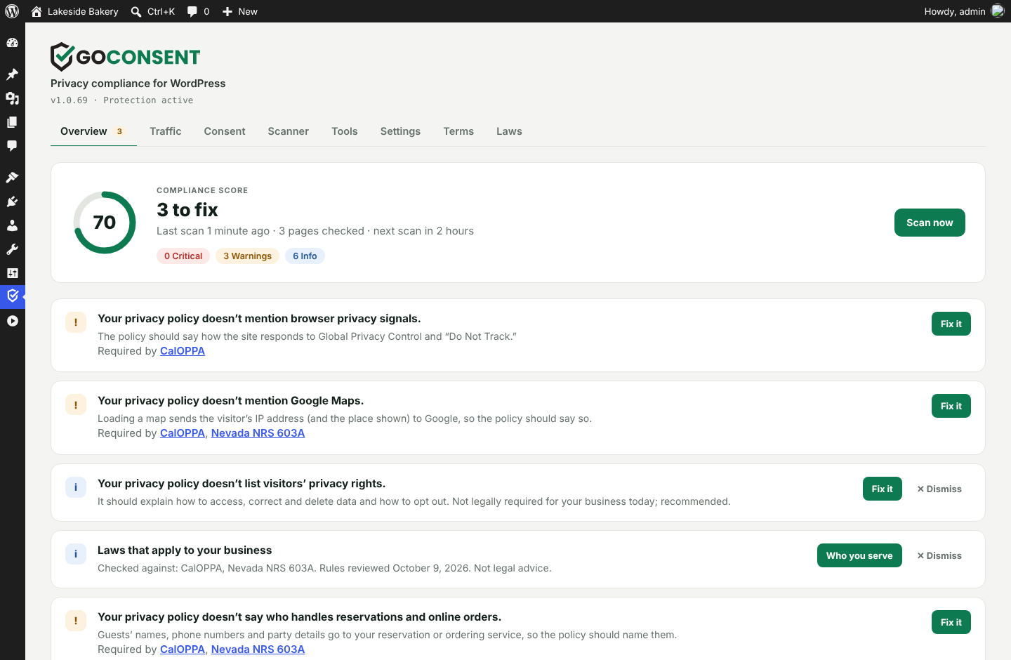This screenshot has height=660, width=1011.
Task: Open the Media library sidebar icon
Action: pyautogui.click(x=12, y=98)
